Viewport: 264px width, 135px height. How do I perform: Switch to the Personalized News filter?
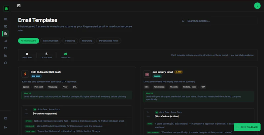coord(109,41)
